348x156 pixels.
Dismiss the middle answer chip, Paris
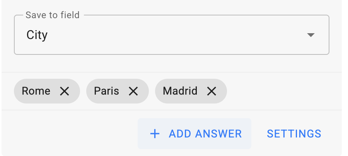(x=133, y=91)
